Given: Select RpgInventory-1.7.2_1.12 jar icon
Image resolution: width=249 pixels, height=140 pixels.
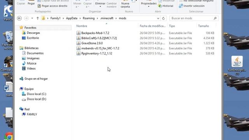Looking at the screenshot, I should pos(79,53).
